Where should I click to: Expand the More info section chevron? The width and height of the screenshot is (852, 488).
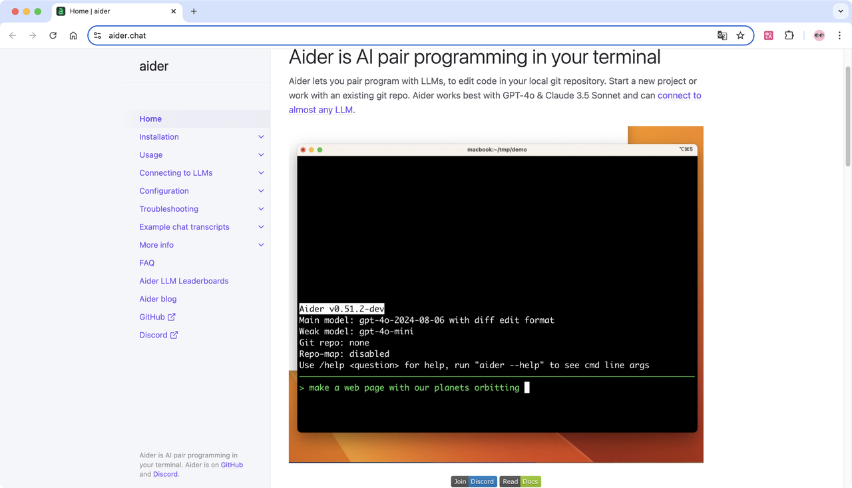261,244
